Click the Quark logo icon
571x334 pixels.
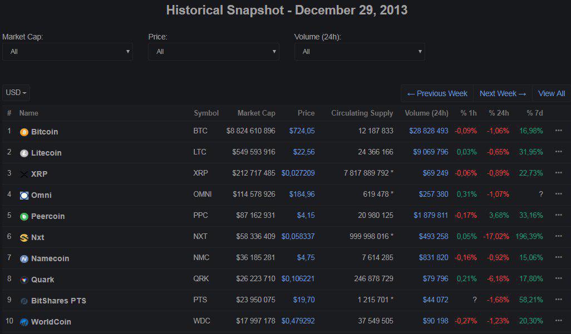click(x=24, y=280)
